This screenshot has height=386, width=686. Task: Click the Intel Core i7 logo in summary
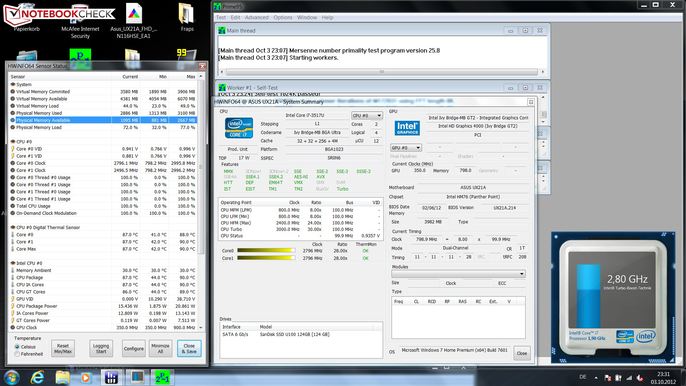point(239,128)
